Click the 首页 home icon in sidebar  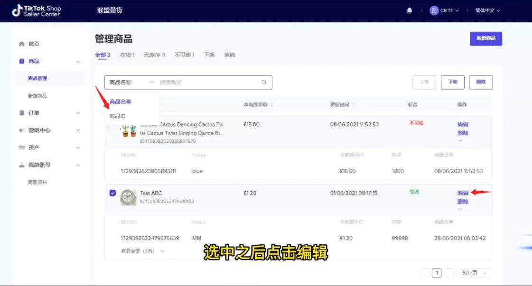(22, 44)
